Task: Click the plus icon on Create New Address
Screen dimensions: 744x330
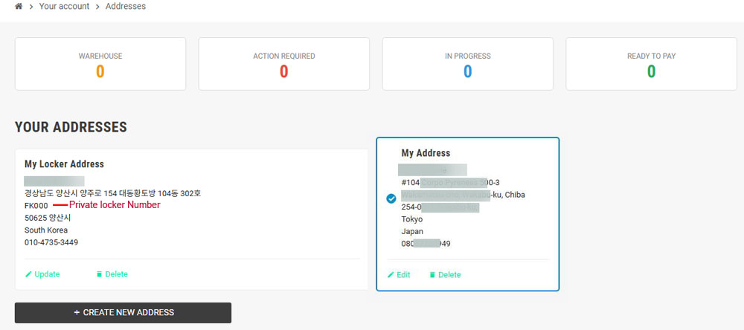Action: [x=77, y=313]
